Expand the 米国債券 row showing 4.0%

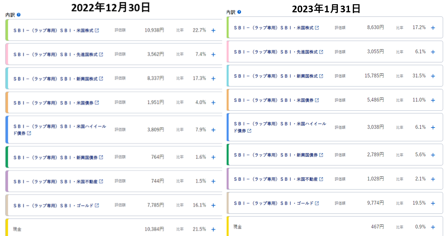tap(213, 103)
